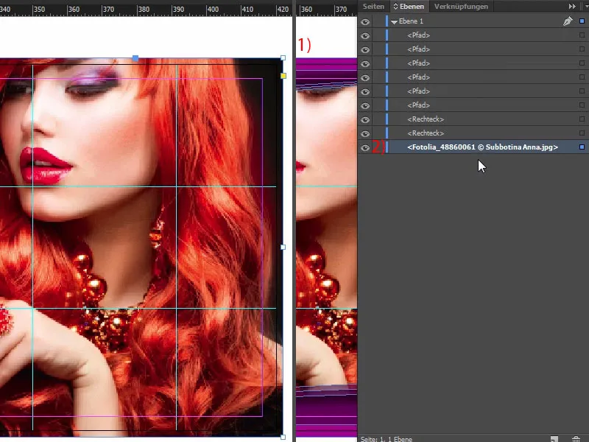Select the <Fotolia_48860061 © Subbotina Anna.jpg> row
The width and height of the screenshot is (589, 442).
(x=473, y=147)
